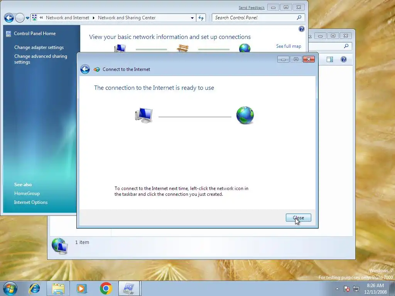Click the Connect to the Internet title icon
This screenshot has width=395, height=296.
click(96, 69)
